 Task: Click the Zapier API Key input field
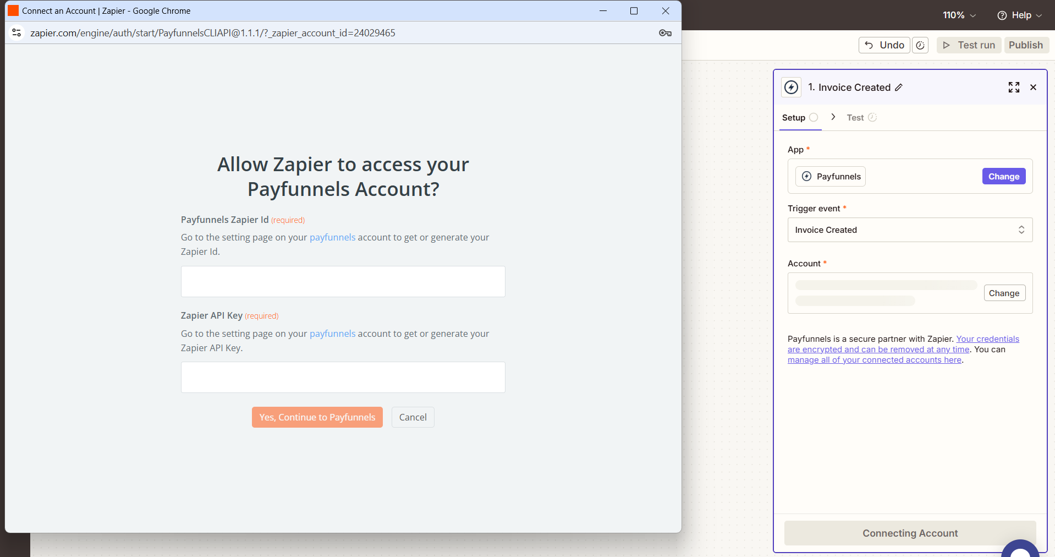click(x=343, y=377)
